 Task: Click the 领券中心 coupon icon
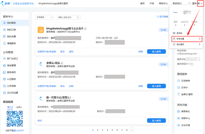point(179,118)
